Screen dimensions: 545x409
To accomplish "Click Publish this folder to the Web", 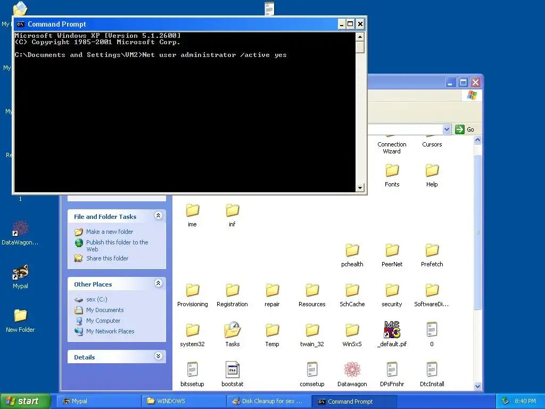I will pyautogui.click(x=117, y=246).
